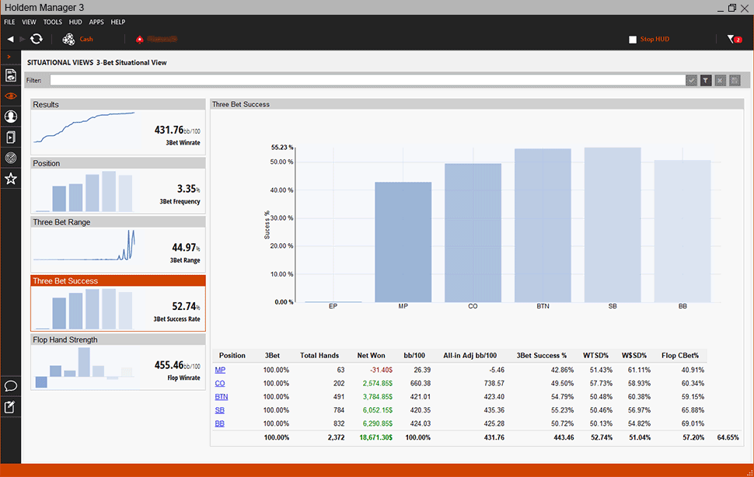Open the hand replayer sidebar icon

coord(11,138)
